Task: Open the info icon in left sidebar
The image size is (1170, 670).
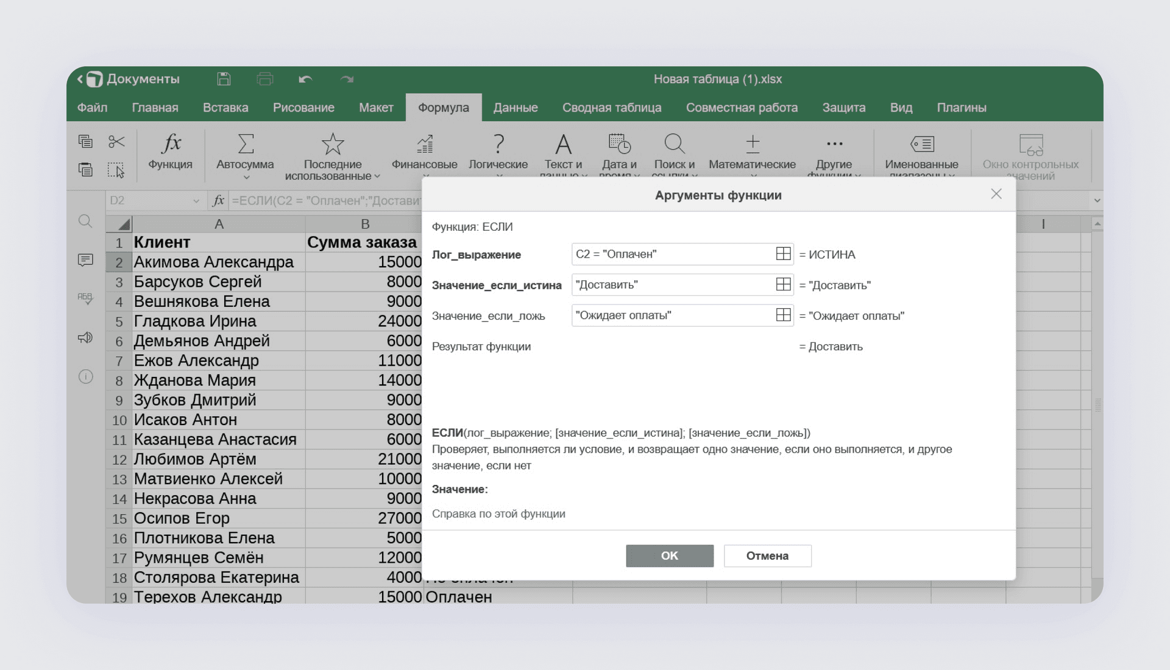Action: [85, 376]
